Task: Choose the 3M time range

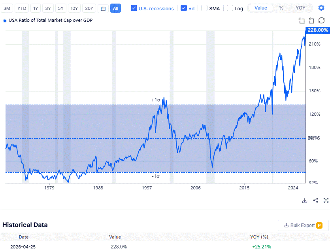Action: (7, 8)
